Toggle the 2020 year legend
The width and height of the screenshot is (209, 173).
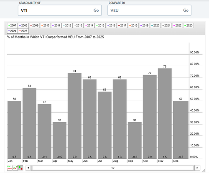[x=155, y=25]
